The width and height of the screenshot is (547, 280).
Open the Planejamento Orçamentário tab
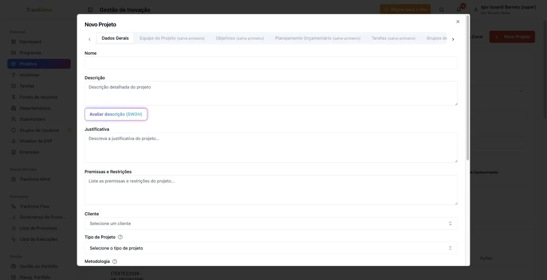(x=318, y=38)
